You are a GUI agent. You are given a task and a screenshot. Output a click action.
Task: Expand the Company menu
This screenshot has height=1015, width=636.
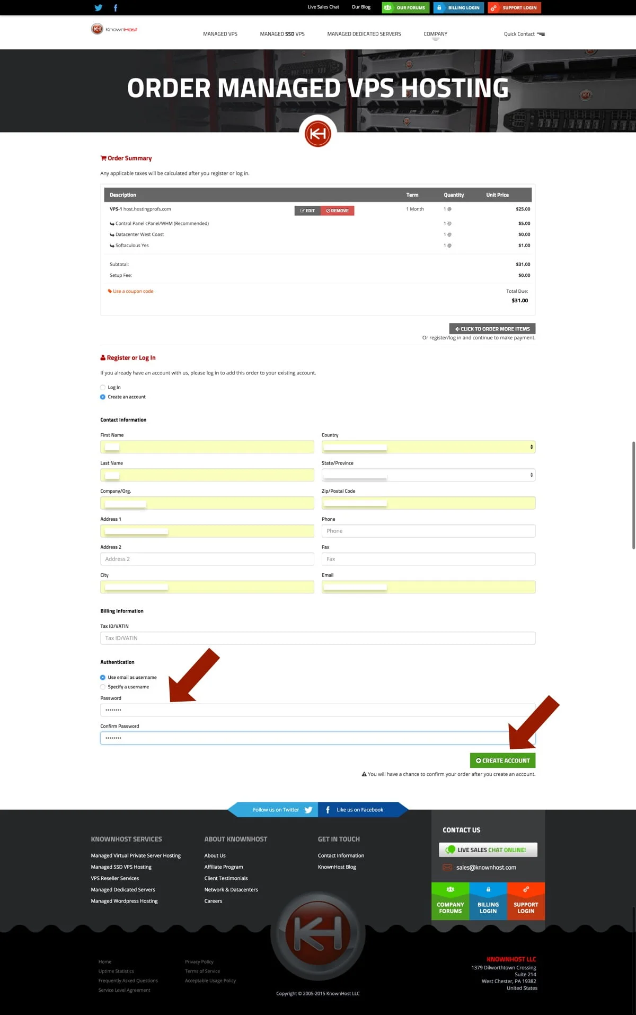[435, 34]
